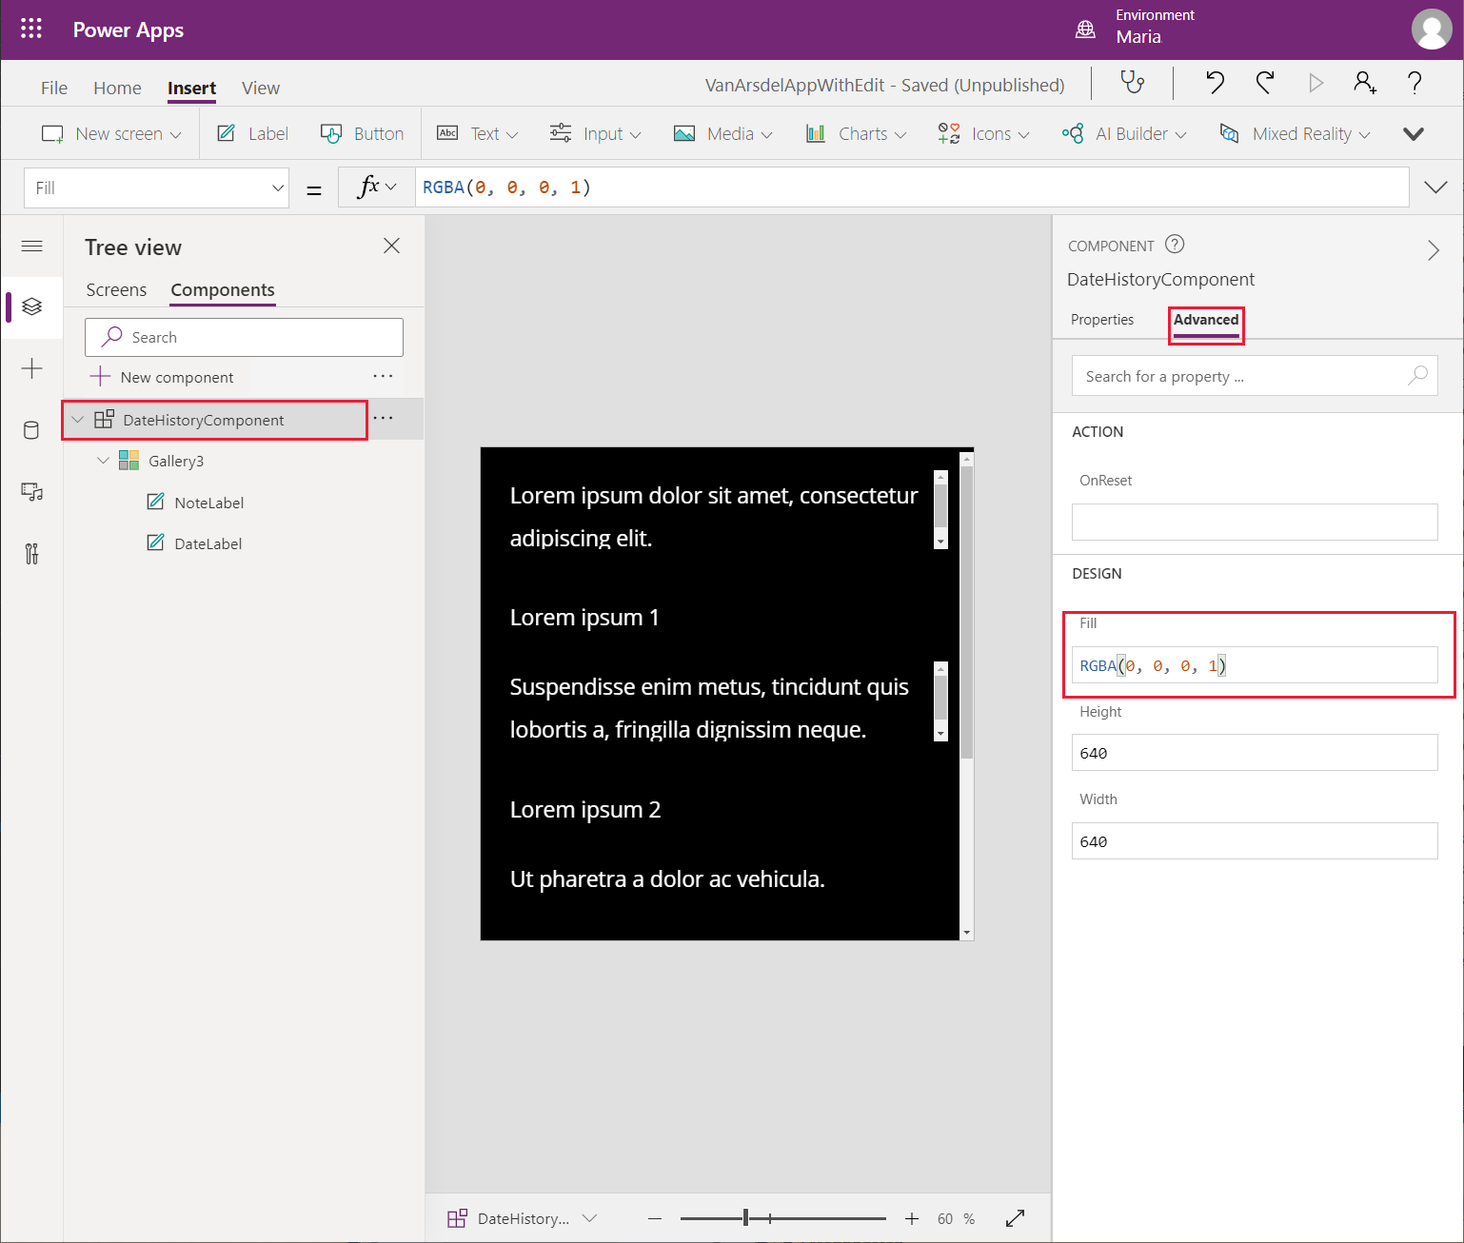Expand the formula bar chevron
This screenshot has width=1464, height=1243.
(x=1435, y=187)
